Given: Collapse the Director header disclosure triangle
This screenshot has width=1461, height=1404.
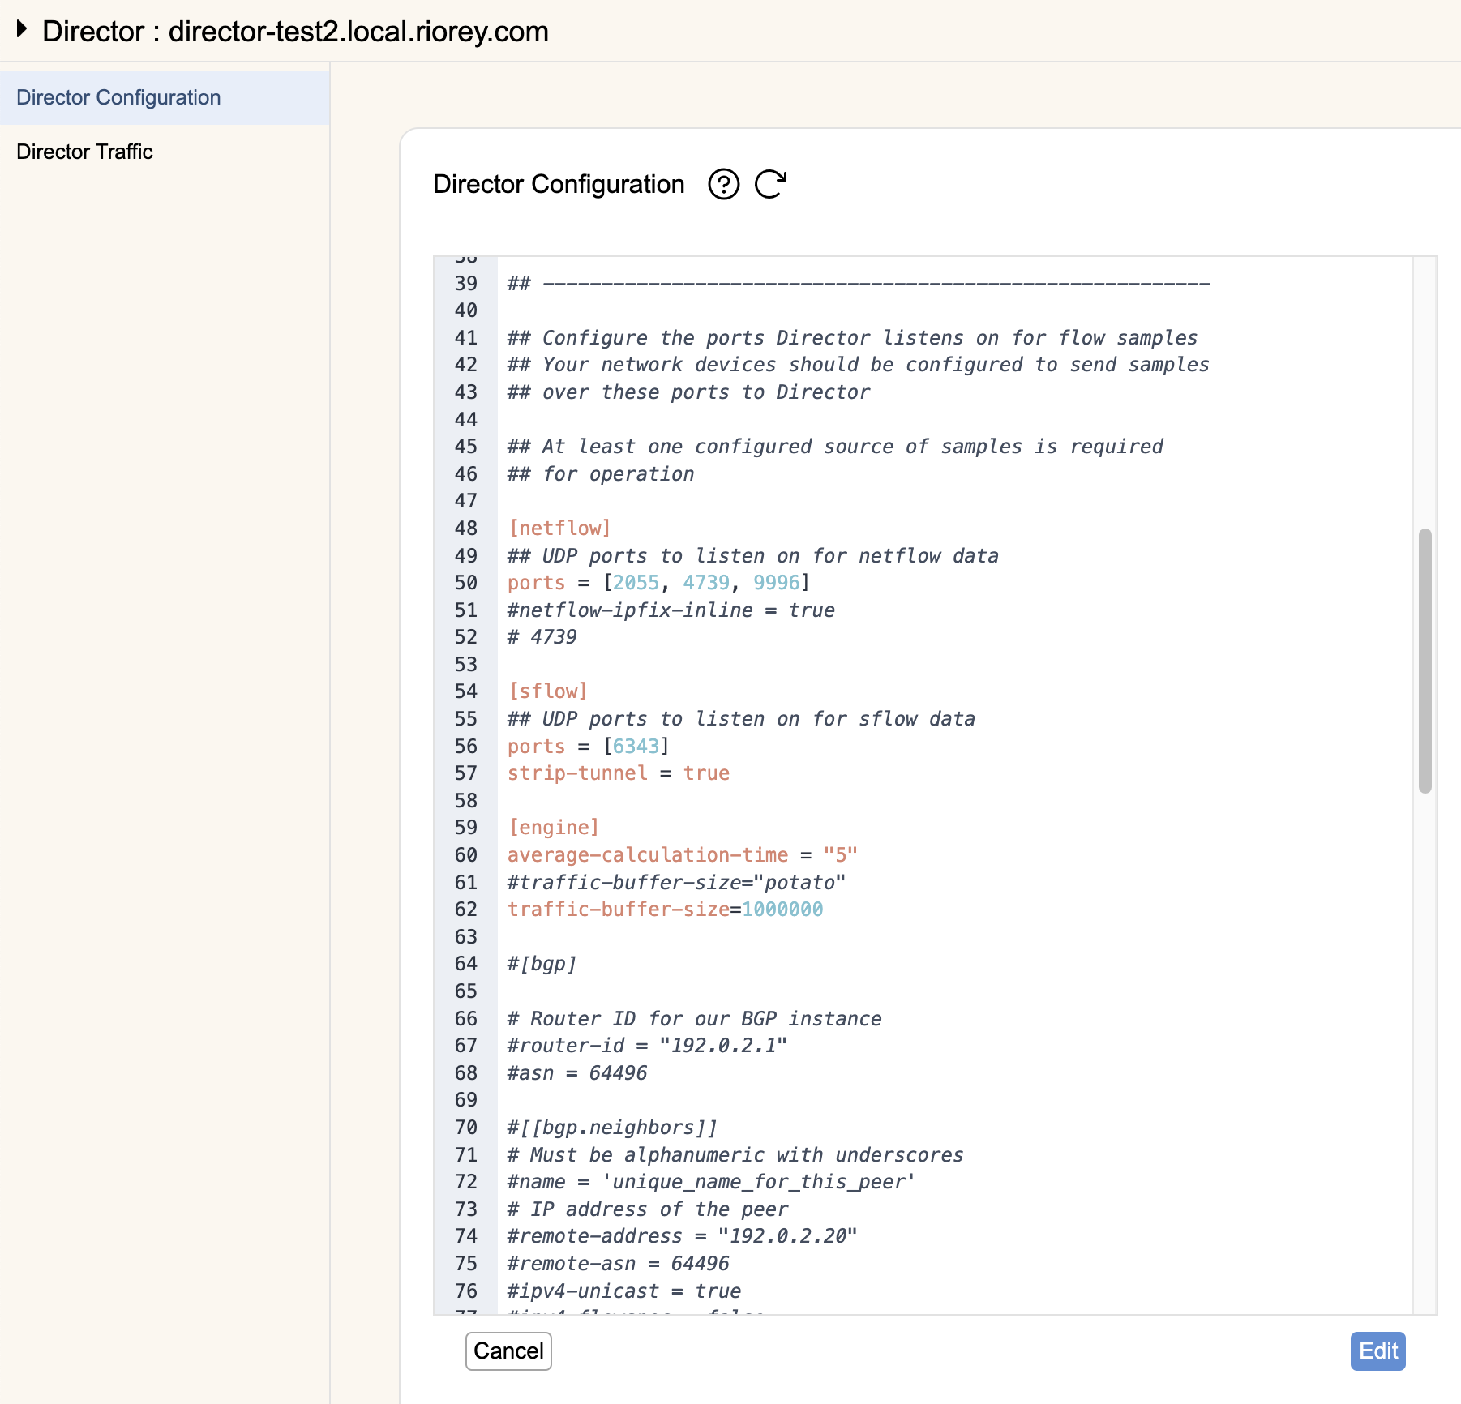Looking at the screenshot, I should 22,30.
